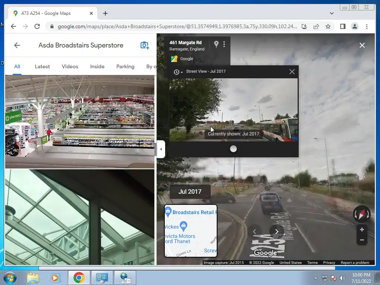Zoom in Street View with plus

(362, 229)
